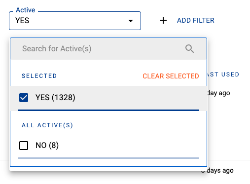Click the caret arrow in Active field
Image resolution: width=250 pixels, height=184 pixels.
pos(131,21)
